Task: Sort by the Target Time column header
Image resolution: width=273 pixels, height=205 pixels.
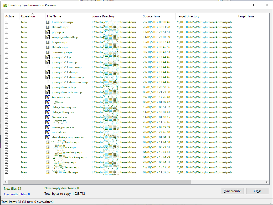Action: (x=253, y=16)
